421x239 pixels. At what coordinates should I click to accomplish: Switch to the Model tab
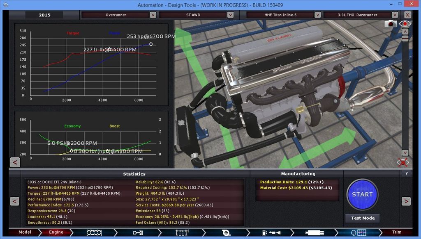click(25, 232)
